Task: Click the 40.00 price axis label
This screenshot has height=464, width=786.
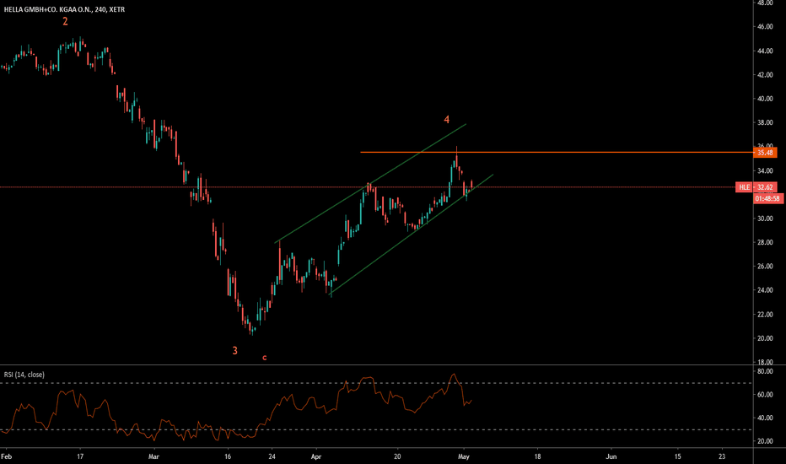Action: pos(765,99)
